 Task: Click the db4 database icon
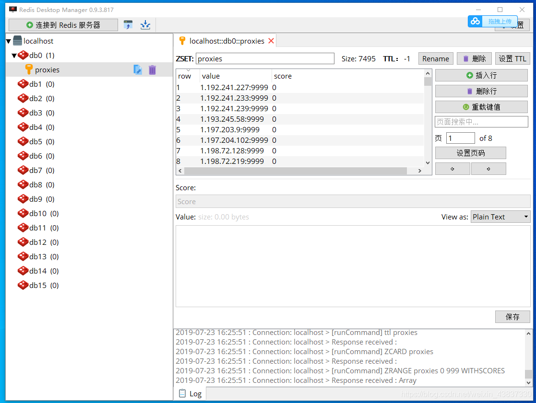23,127
